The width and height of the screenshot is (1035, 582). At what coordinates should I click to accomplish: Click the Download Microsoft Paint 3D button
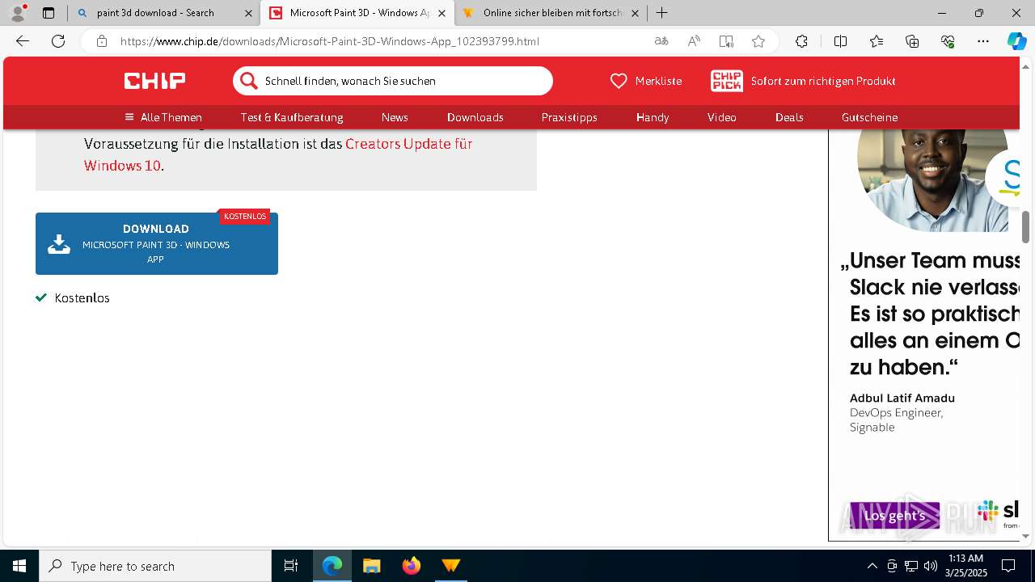(x=157, y=243)
